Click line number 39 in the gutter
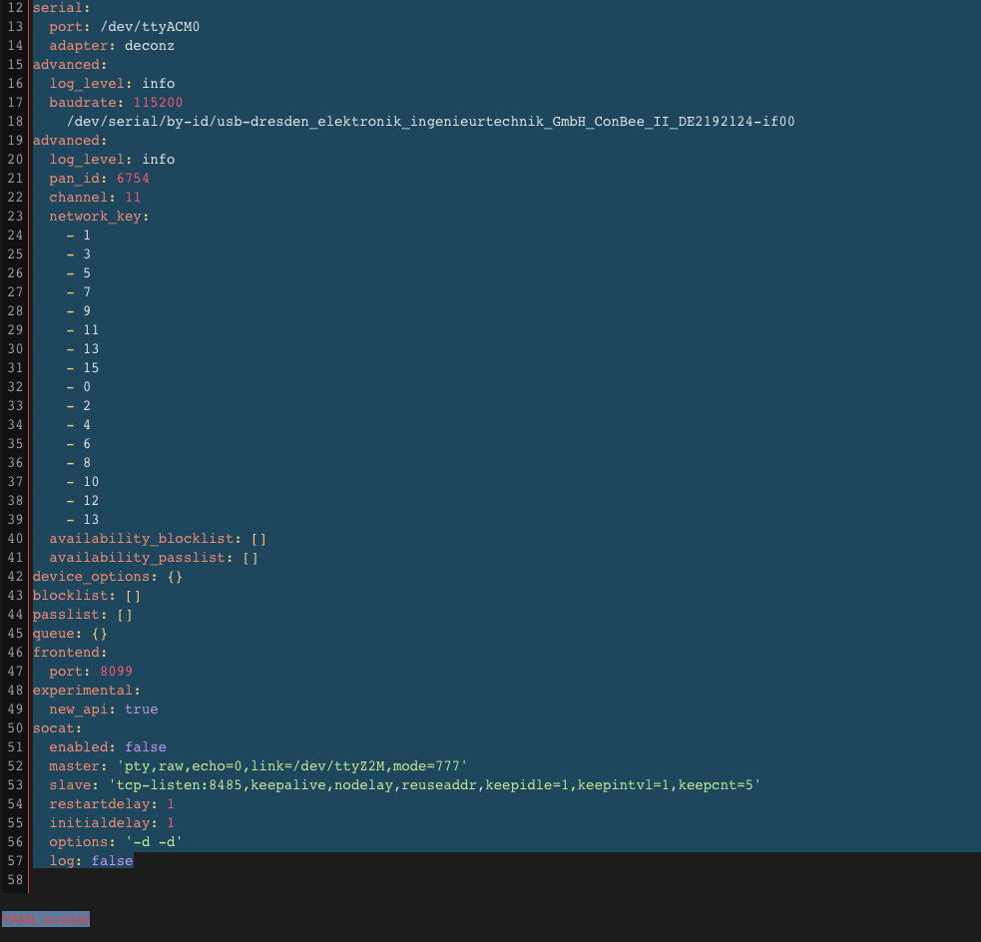Image resolution: width=981 pixels, height=942 pixels. point(15,520)
